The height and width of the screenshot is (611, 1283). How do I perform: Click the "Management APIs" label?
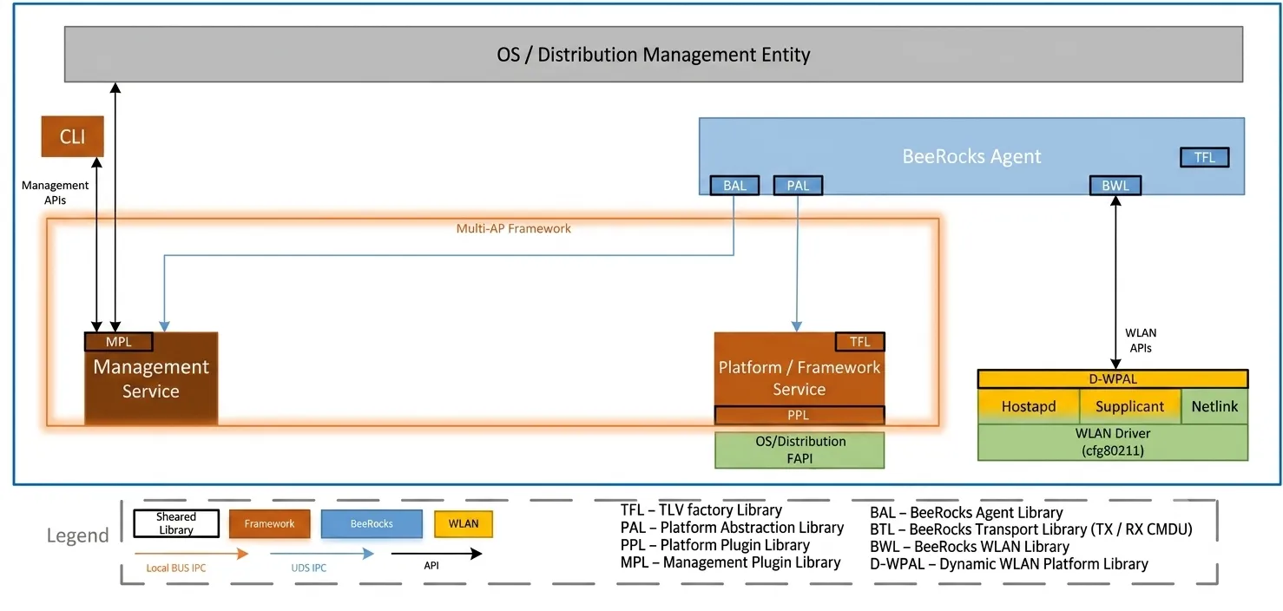[55, 192]
